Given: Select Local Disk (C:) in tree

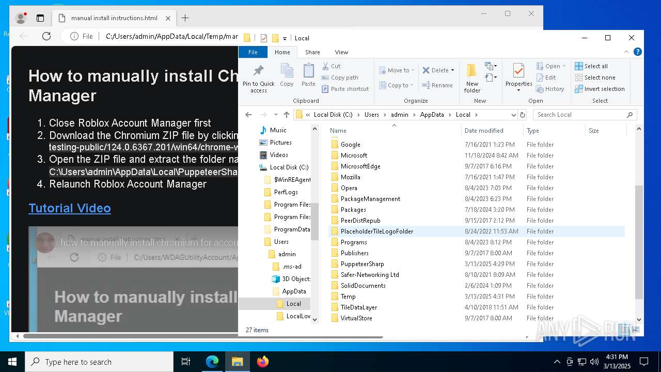Looking at the screenshot, I should (289, 167).
